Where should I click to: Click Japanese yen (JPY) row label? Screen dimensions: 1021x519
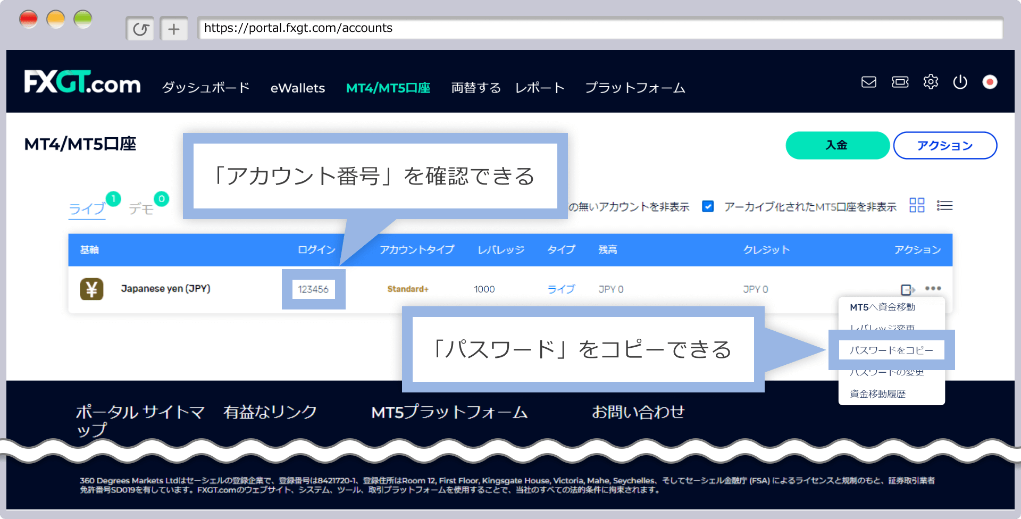coord(165,289)
